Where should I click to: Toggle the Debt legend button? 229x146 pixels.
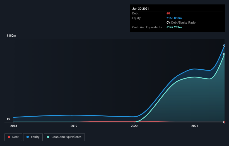click(13, 137)
